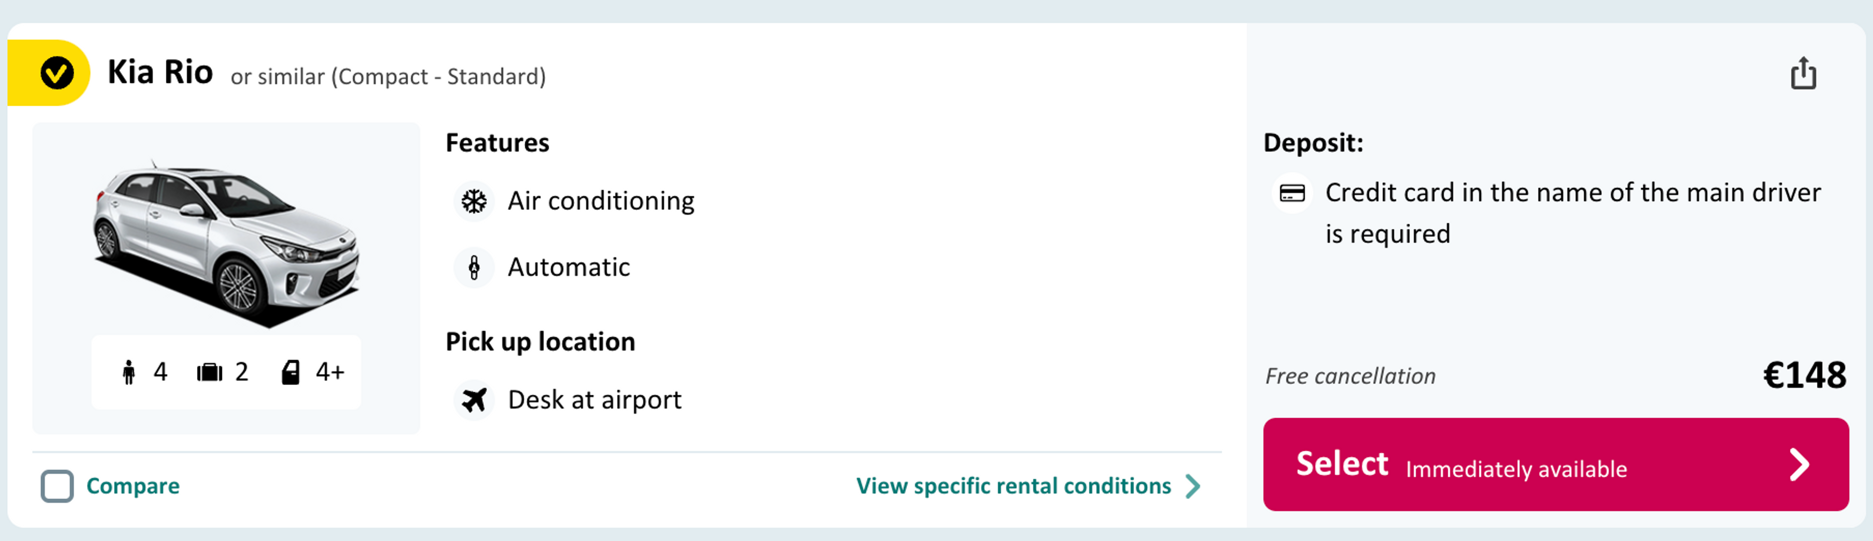Click the Kia Rio title

click(x=160, y=73)
